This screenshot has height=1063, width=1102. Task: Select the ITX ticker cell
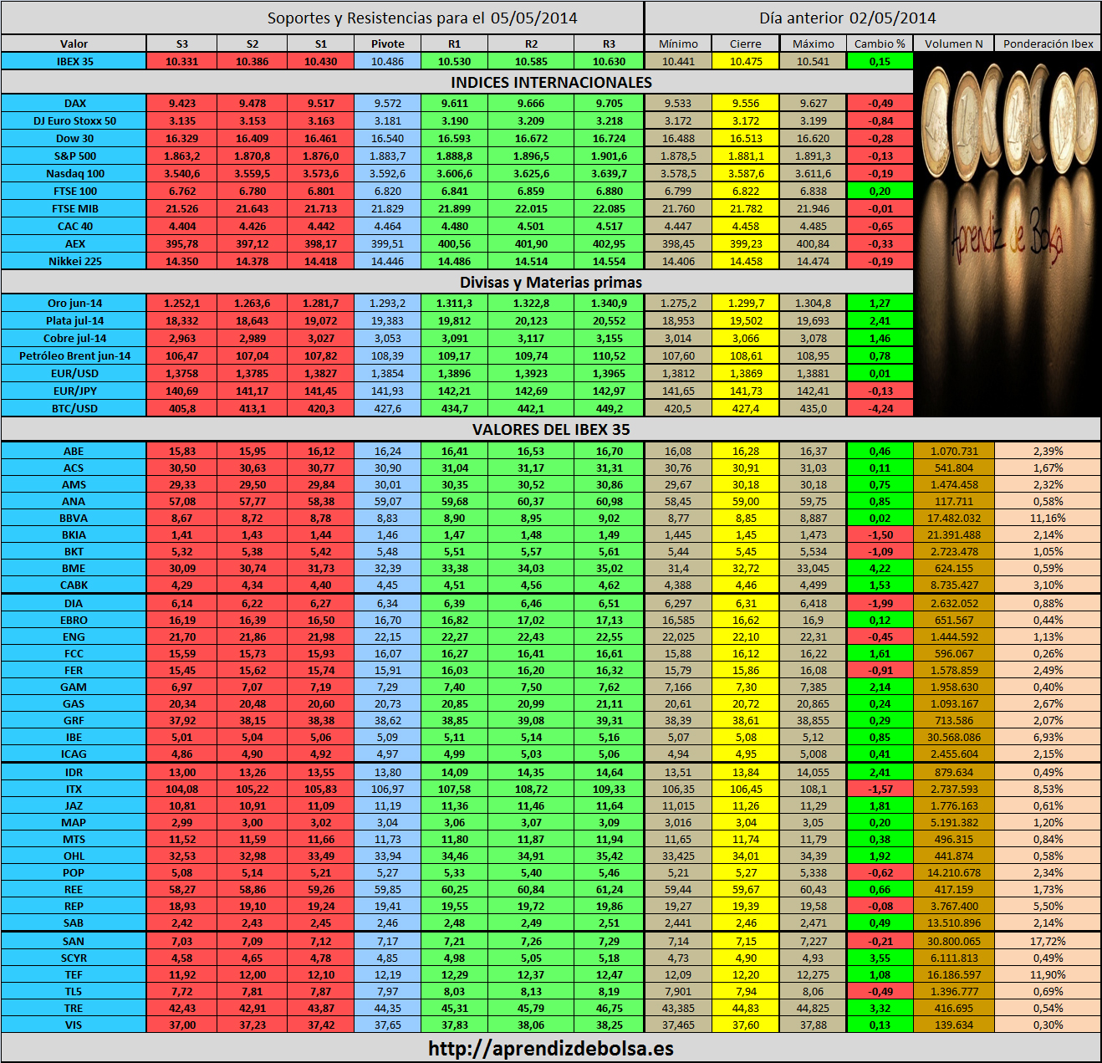pyautogui.click(x=74, y=789)
